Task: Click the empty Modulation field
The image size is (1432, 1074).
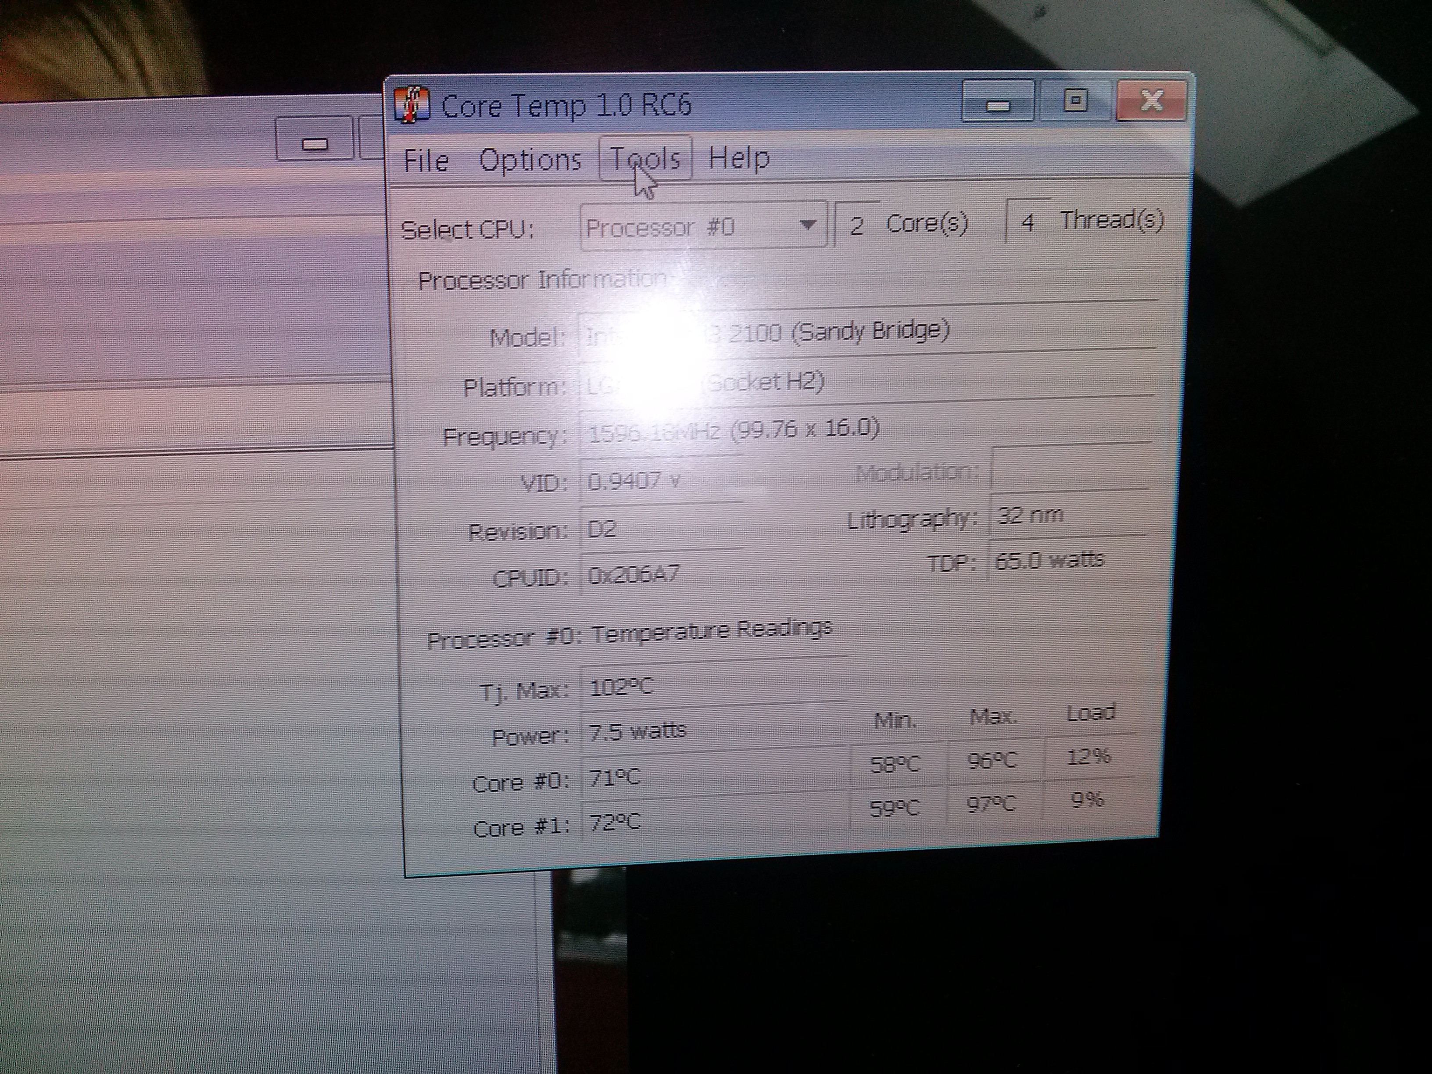Action: (x=1070, y=467)
